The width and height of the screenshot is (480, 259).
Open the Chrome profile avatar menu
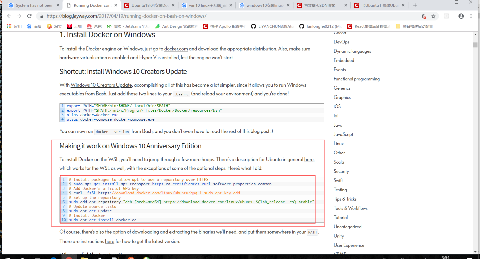[x=461, y=16]
